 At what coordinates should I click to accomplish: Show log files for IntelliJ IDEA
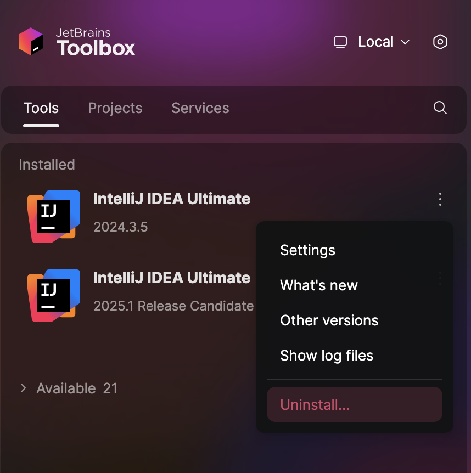(x=326, y=356)
